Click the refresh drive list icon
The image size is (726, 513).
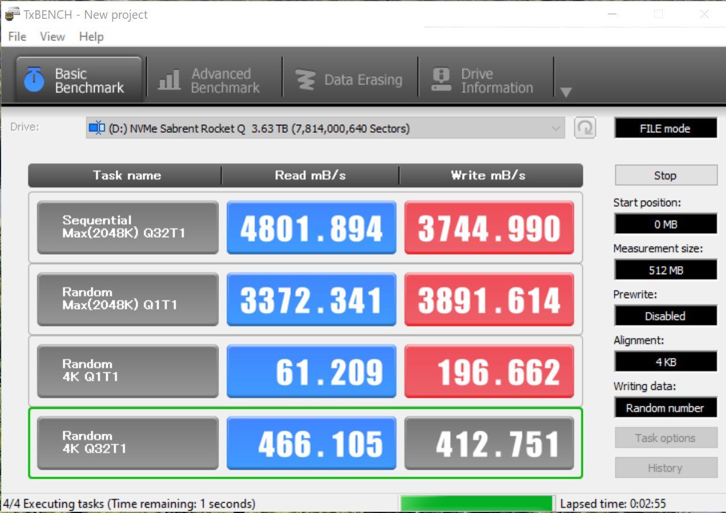585,128
